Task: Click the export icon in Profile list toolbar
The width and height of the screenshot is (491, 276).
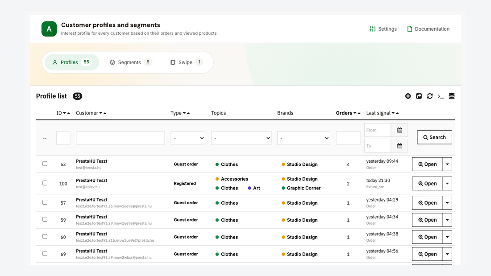Action: 419,96
